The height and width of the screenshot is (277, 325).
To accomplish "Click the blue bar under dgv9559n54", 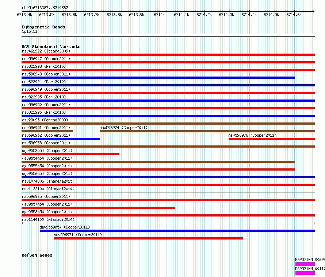I will click(x=177, y=231).
